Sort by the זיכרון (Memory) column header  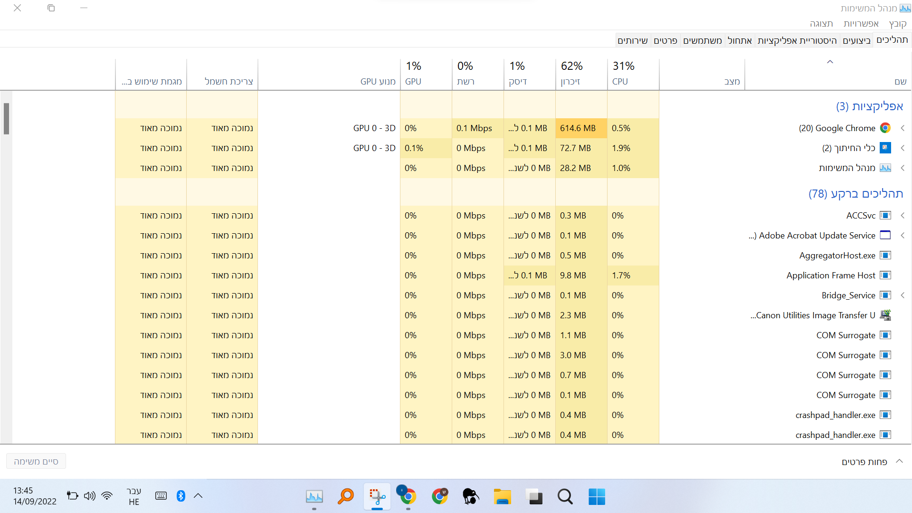coord(581,74)
